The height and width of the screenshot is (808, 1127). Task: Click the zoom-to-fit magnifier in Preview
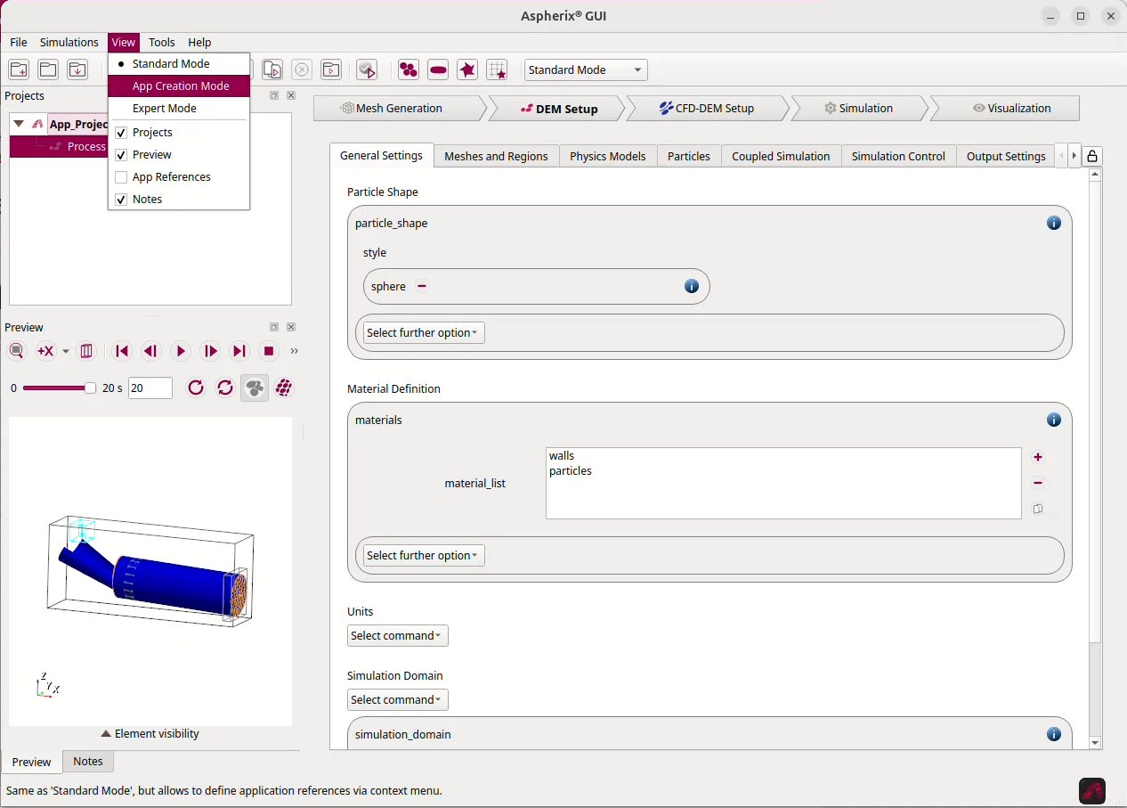click(x=17, y=351)
